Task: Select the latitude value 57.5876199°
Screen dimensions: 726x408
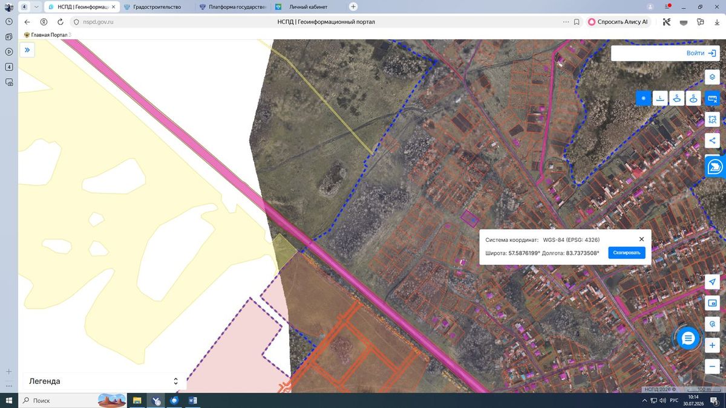Action: [x=524, y=253]
